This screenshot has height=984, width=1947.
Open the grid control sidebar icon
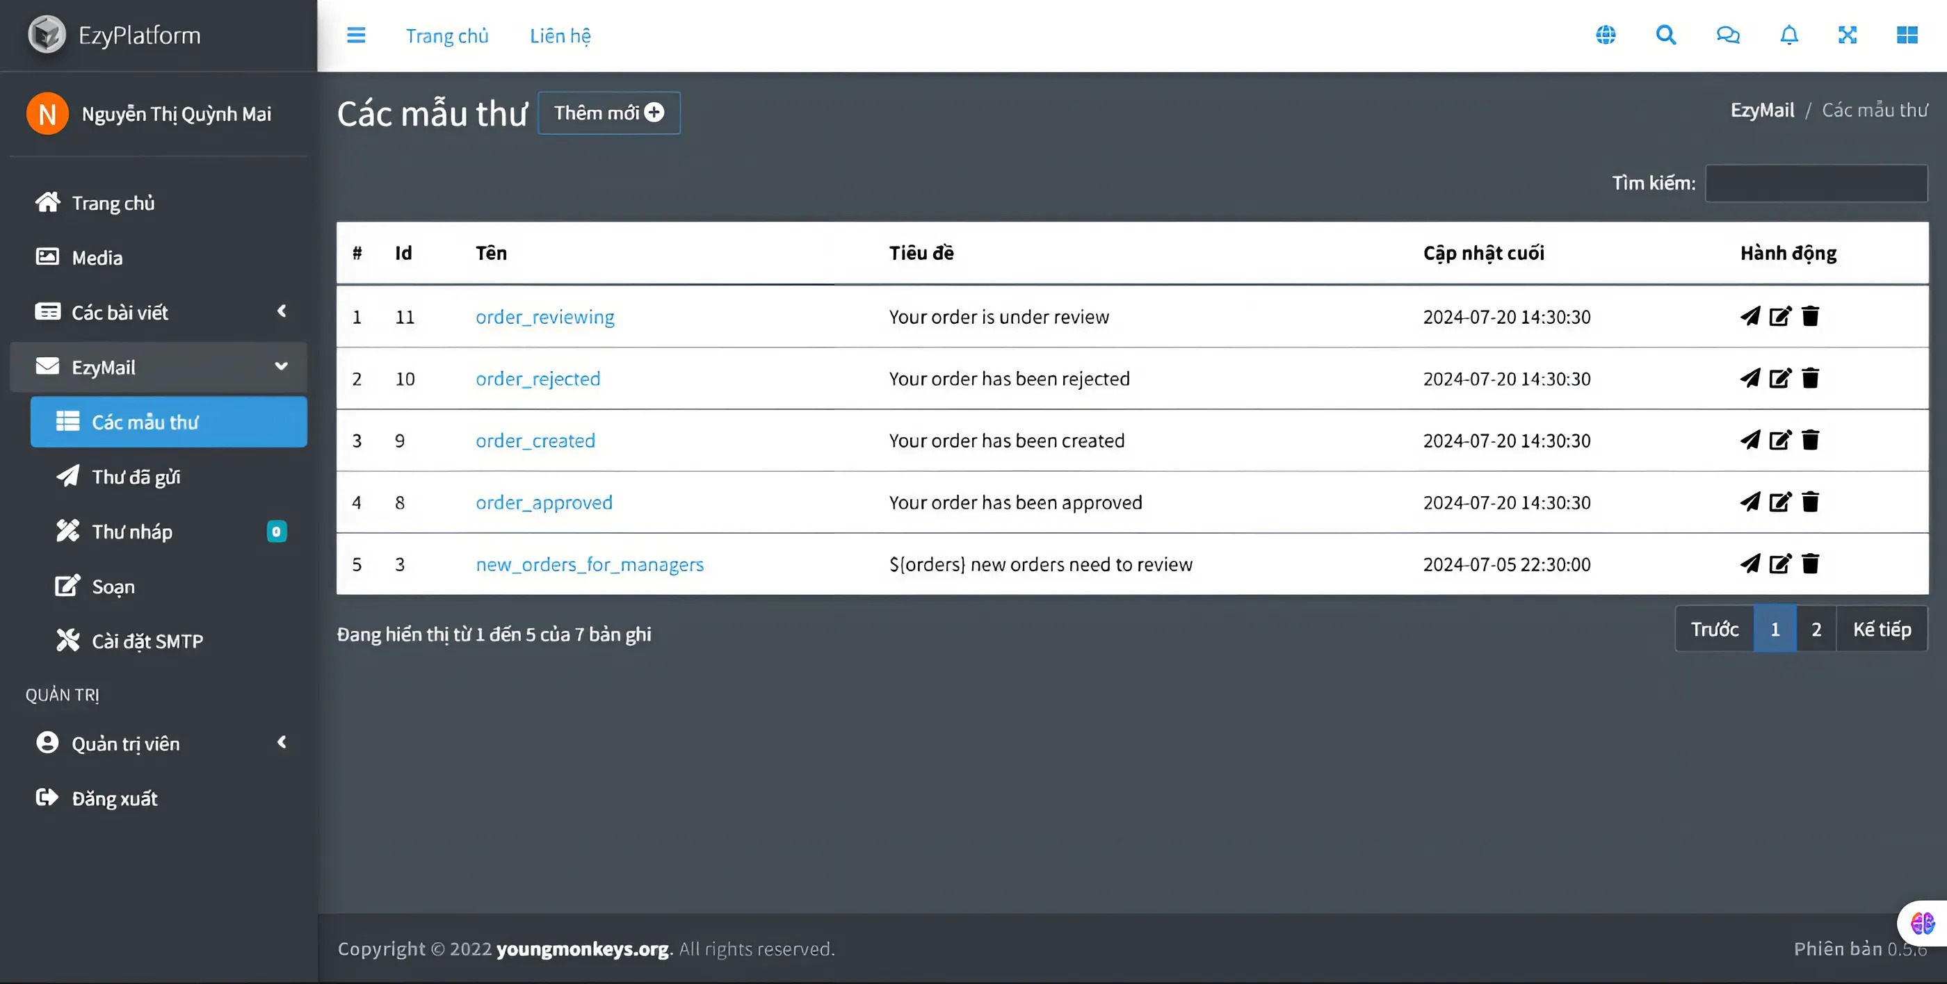click(1907, 35)
